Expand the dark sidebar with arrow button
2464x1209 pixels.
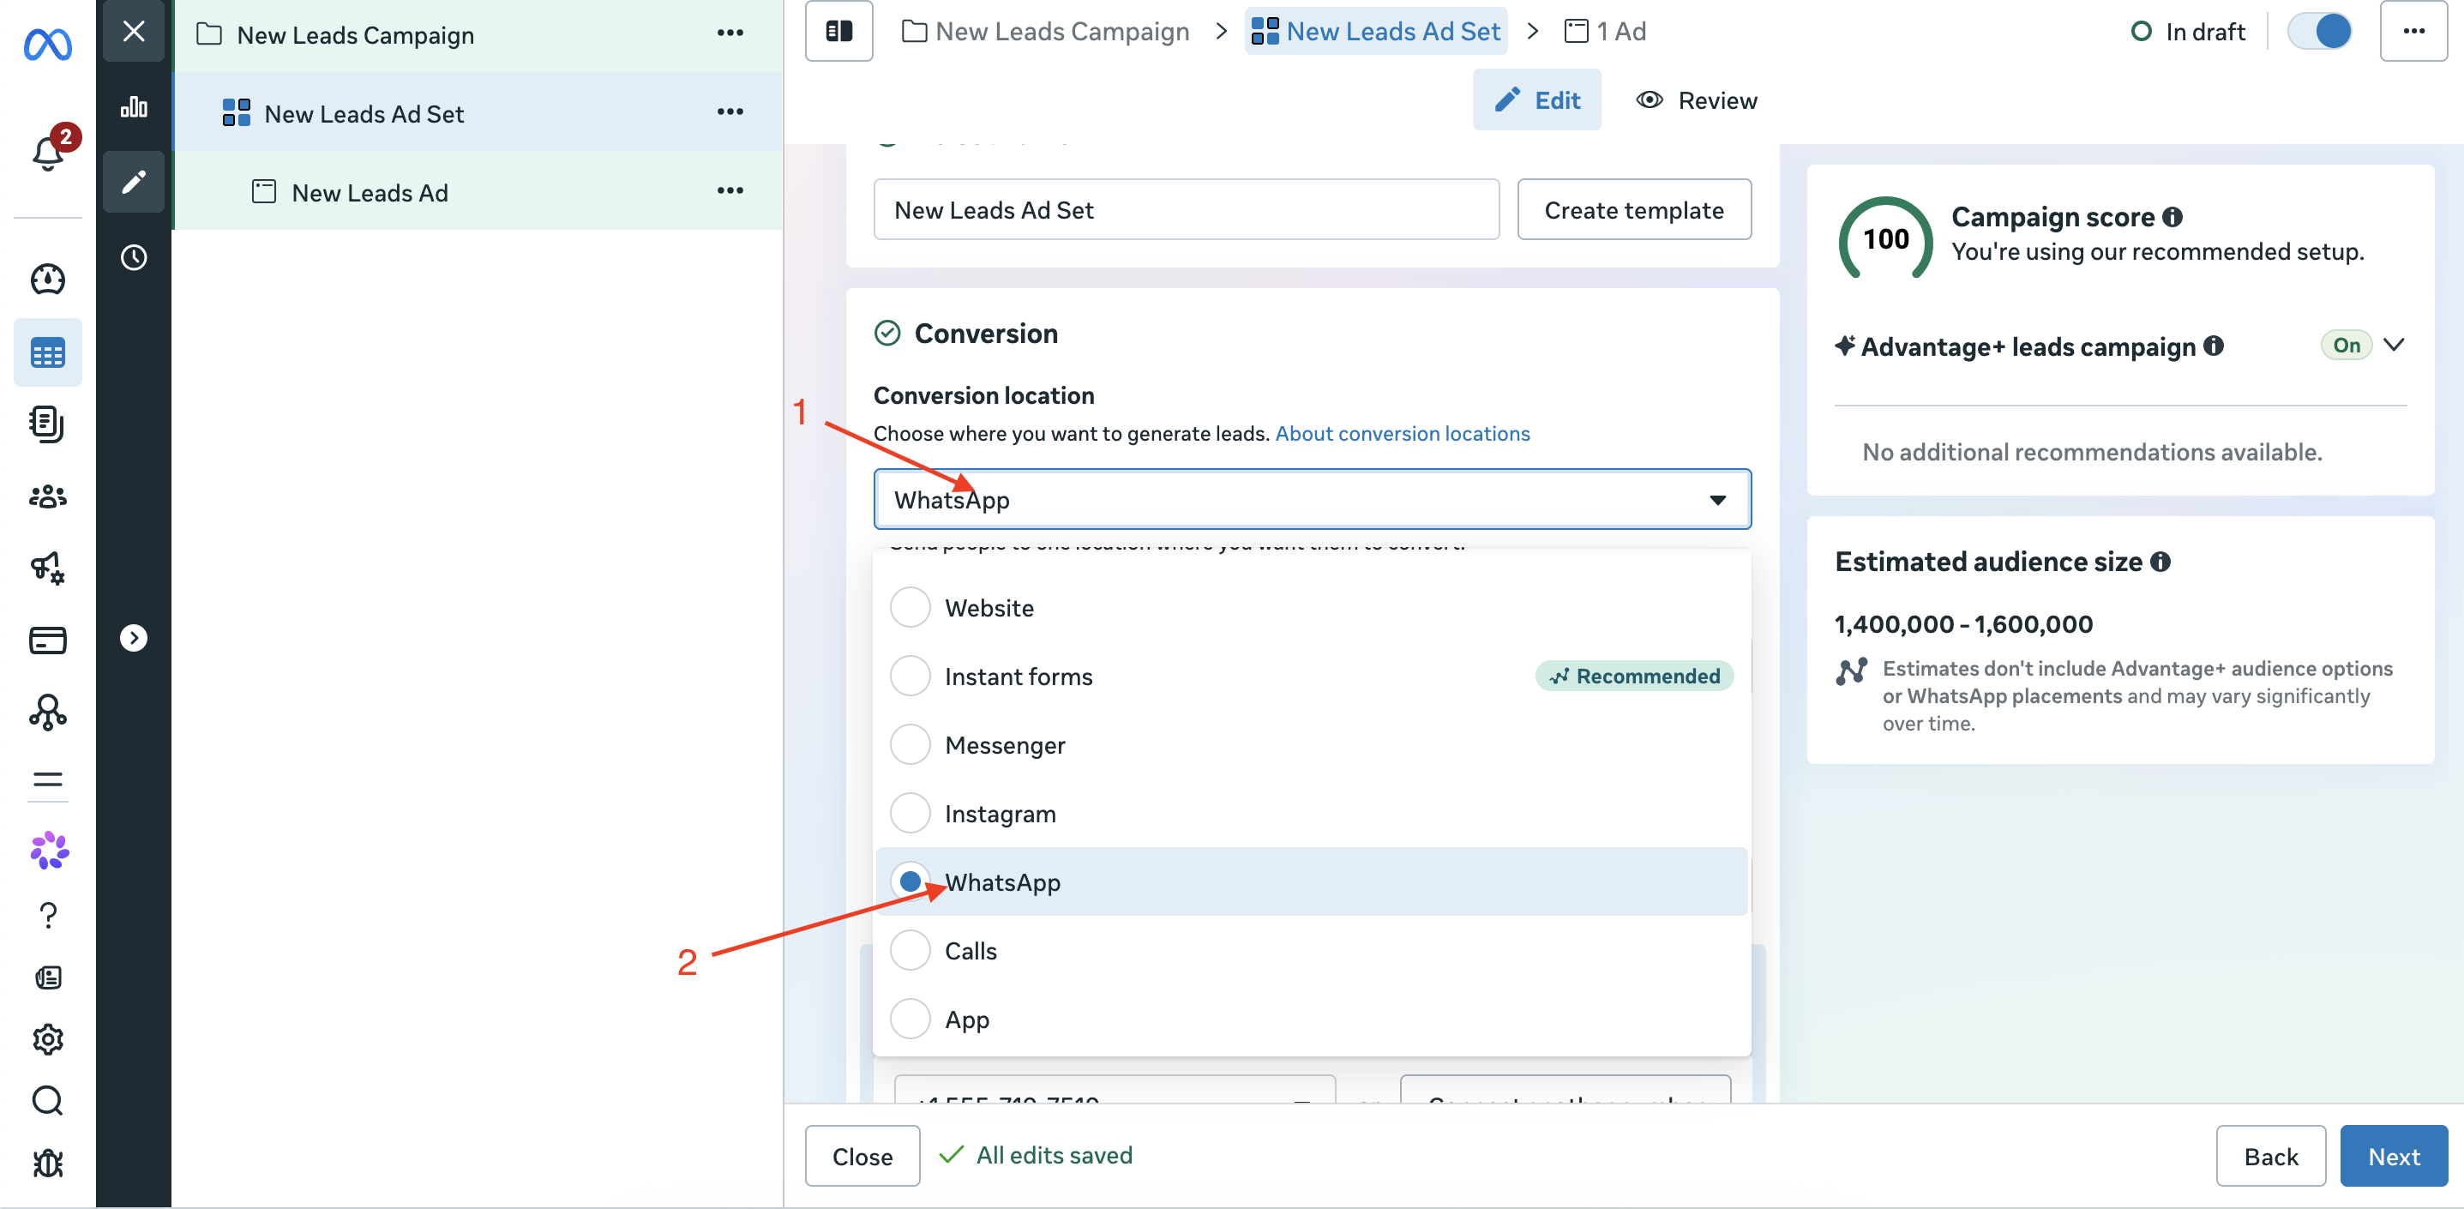coord(134,638)
